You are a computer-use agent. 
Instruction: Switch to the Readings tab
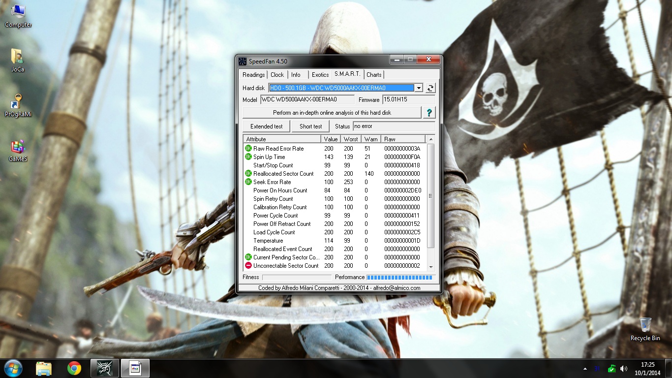[x=254, y=75]
